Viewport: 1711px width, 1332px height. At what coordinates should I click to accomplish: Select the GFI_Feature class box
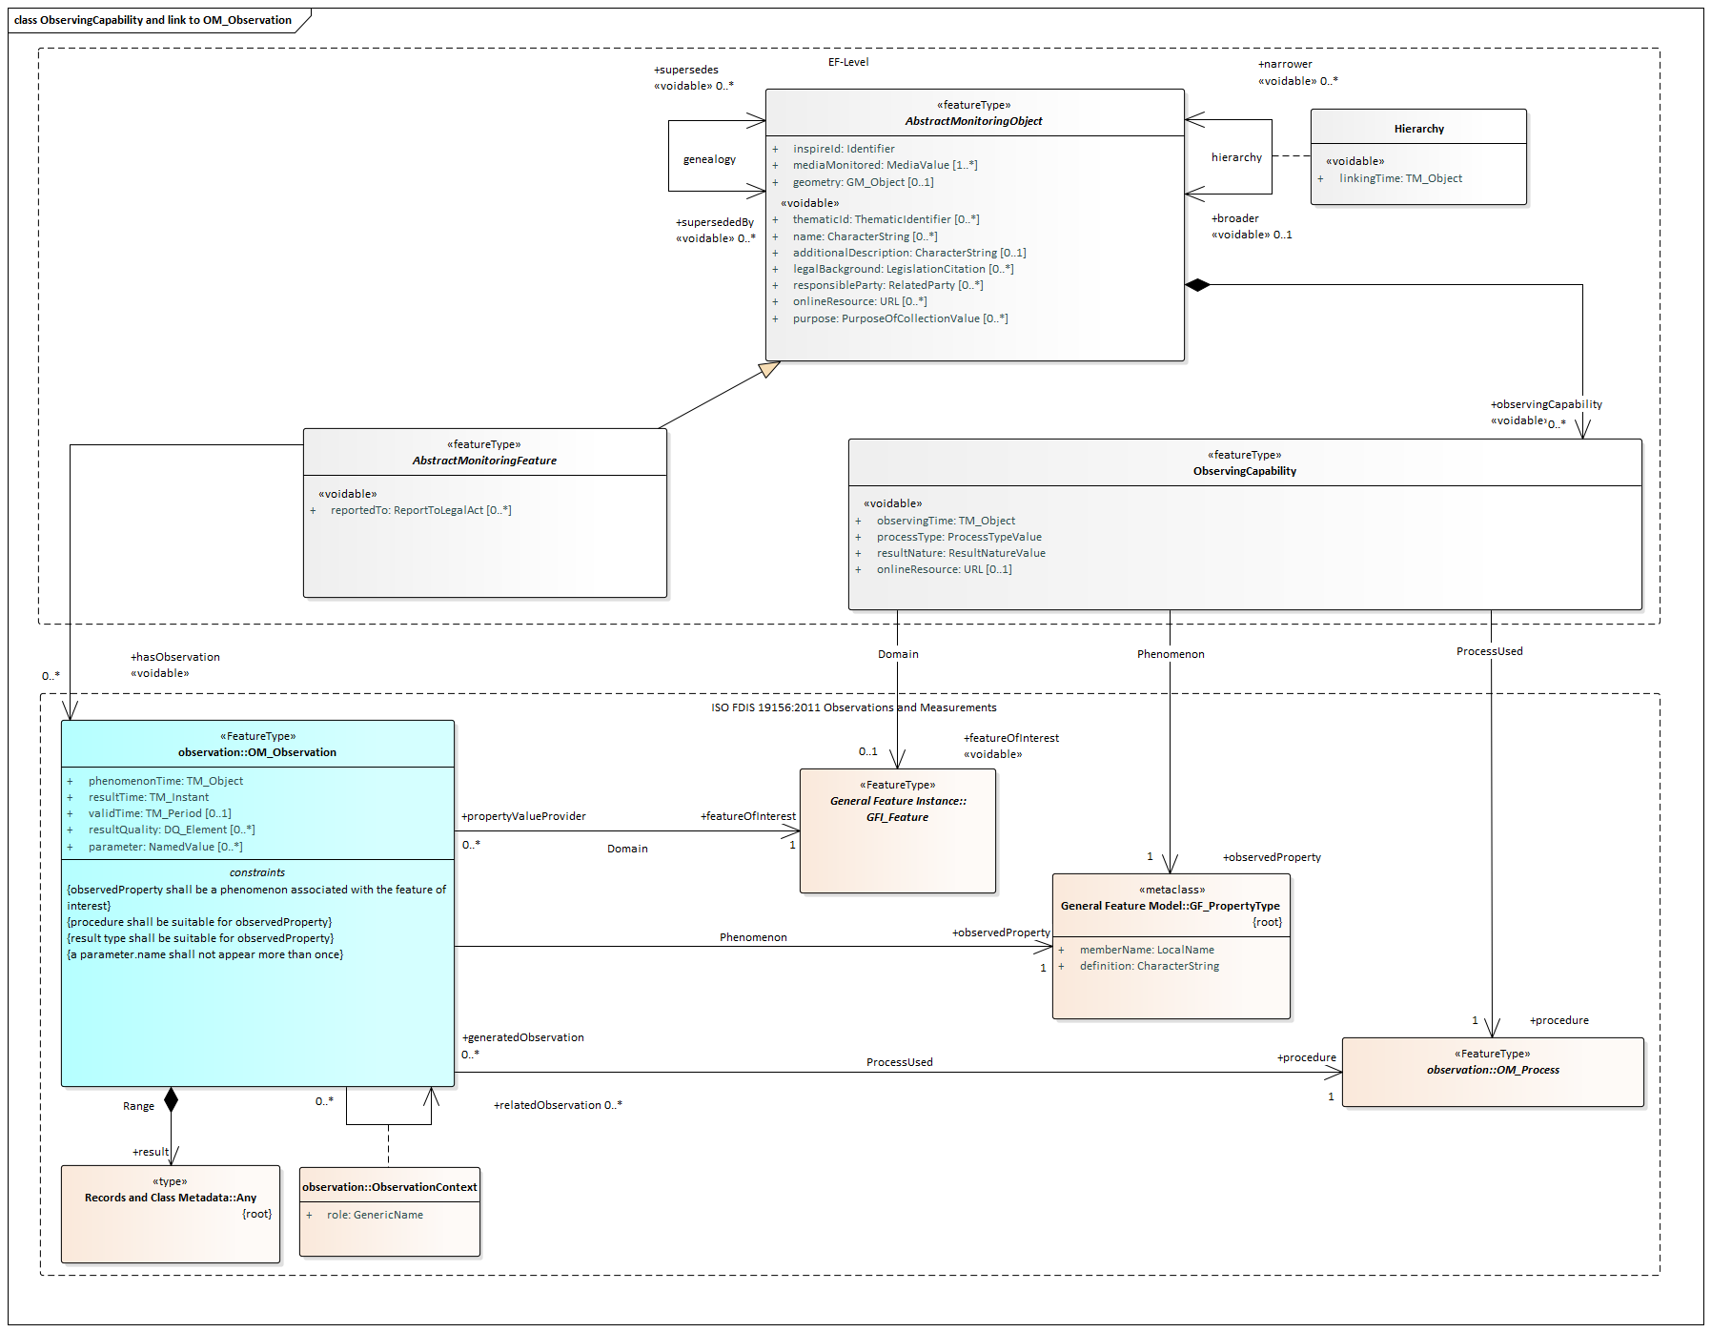pos(897,830)
